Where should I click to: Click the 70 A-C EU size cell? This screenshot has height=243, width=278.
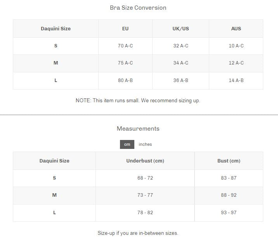click(125, 46)
